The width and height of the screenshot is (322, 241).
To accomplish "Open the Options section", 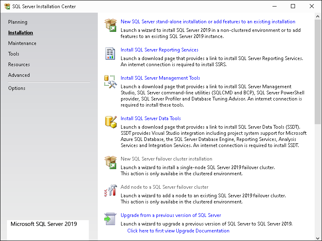I will tap(17, 88).
